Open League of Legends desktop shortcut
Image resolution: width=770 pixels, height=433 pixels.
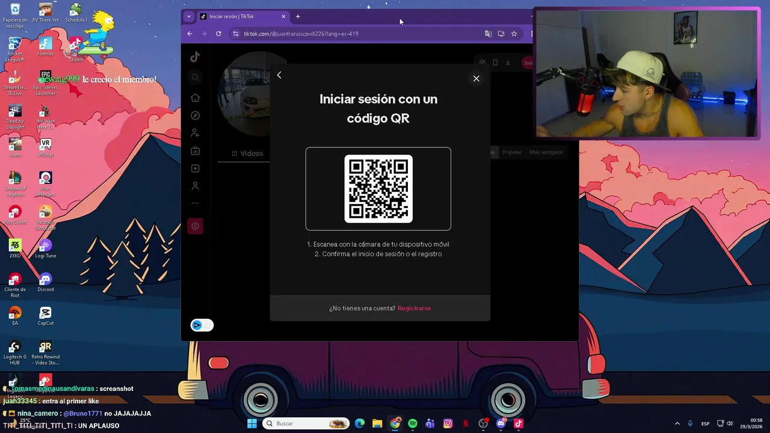(x=15, y=185)
